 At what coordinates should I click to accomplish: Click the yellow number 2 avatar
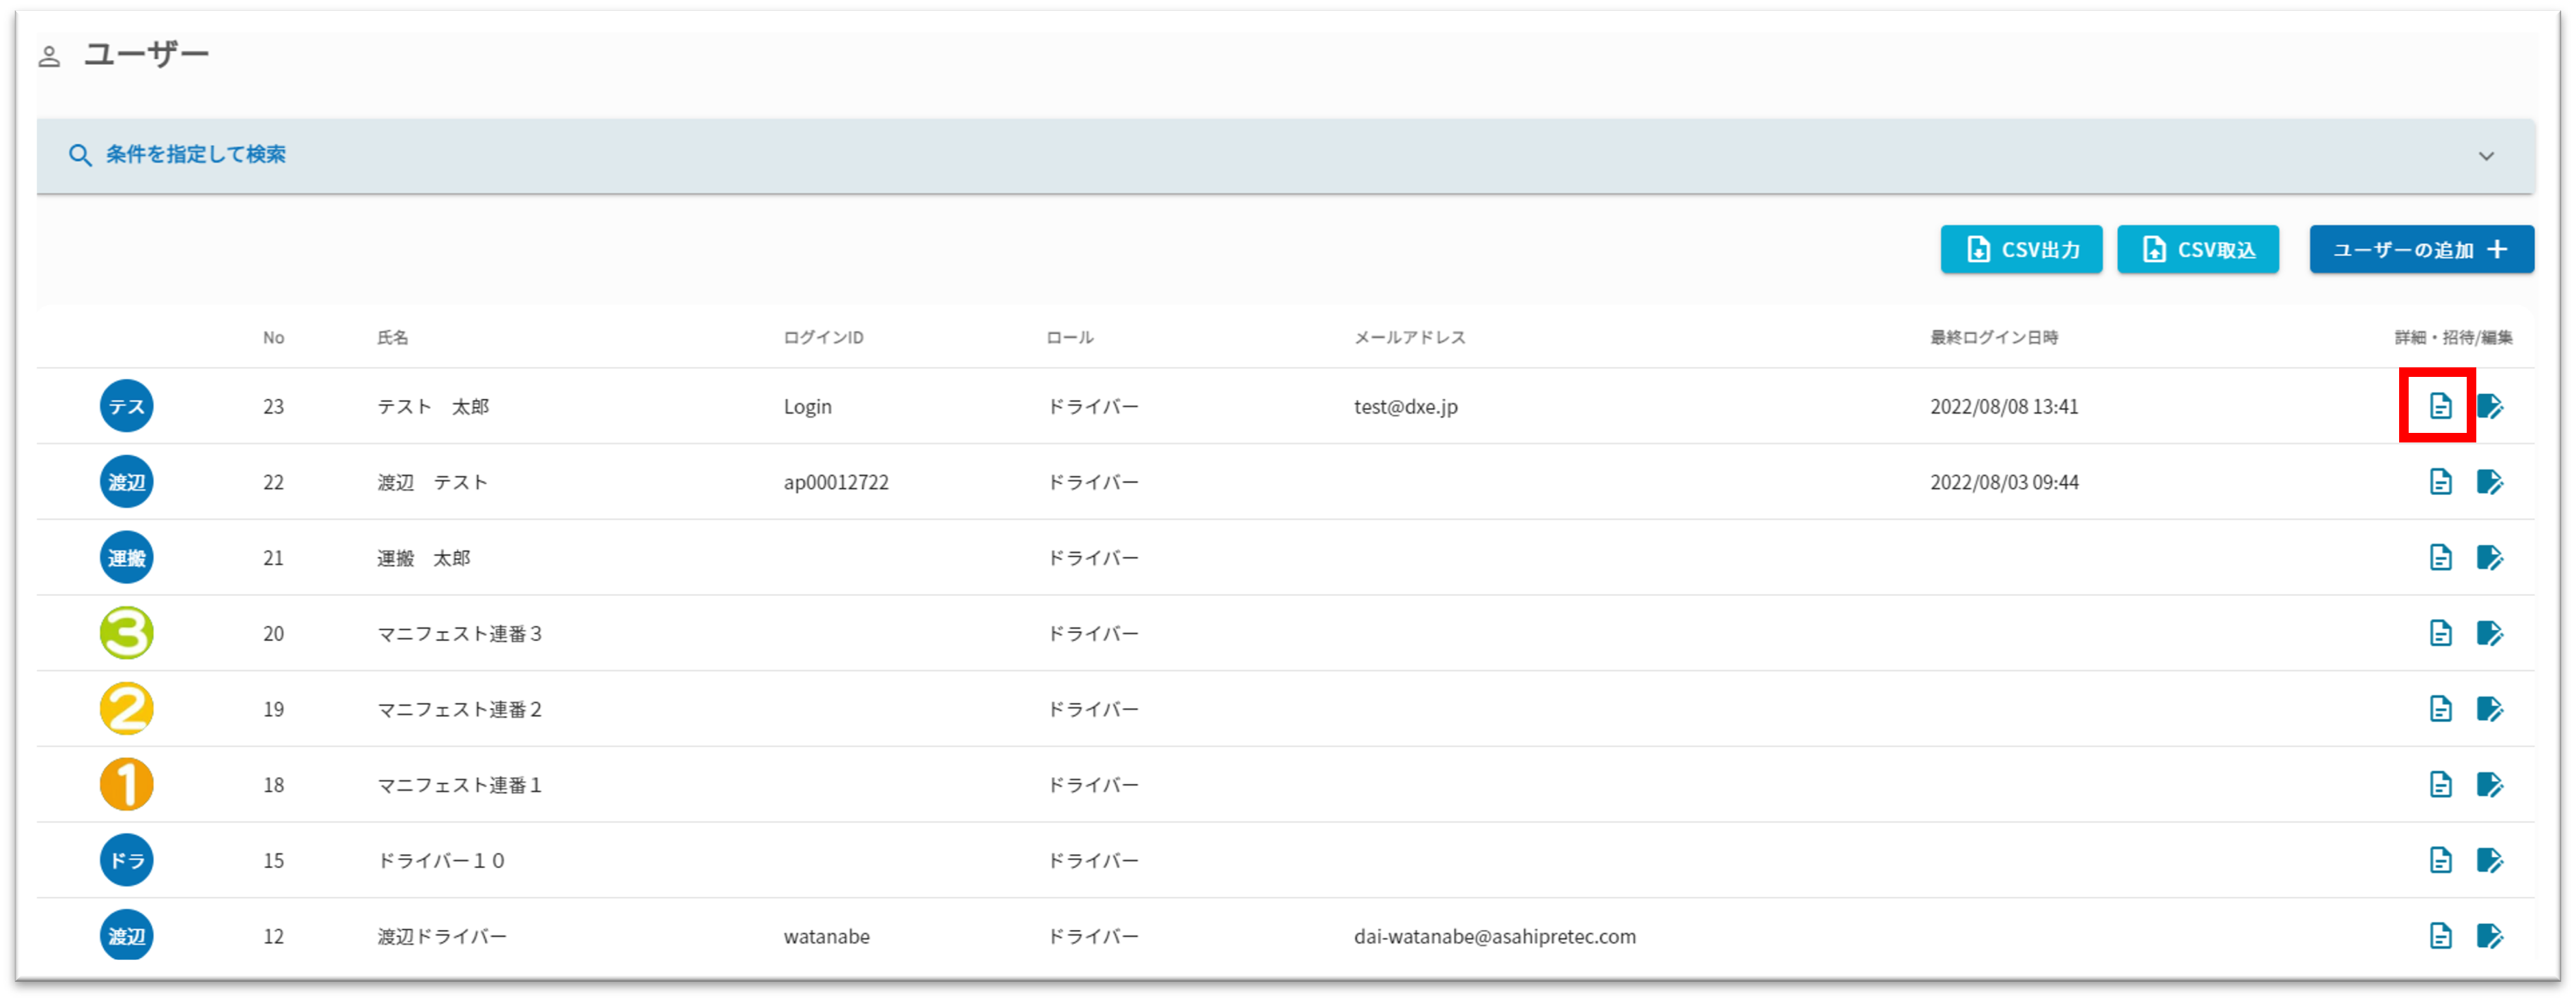[126, 709]
